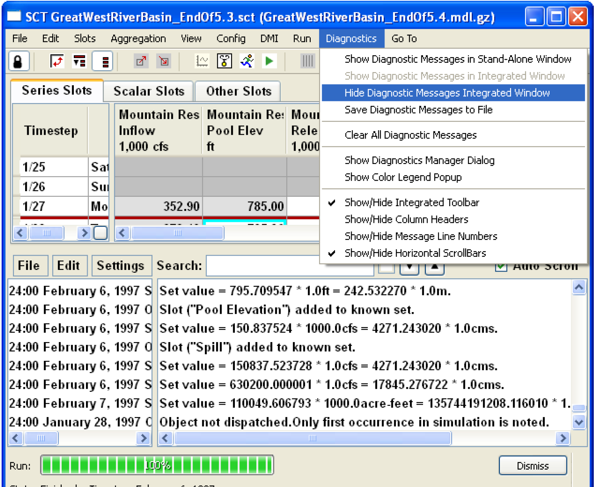The image size is (595, 487).
Task: Toggle the Auto Scroll checkbox
Action: click(501, 267)
